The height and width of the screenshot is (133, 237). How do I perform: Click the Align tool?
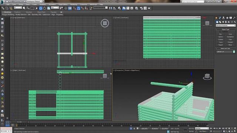click(114, 8)
